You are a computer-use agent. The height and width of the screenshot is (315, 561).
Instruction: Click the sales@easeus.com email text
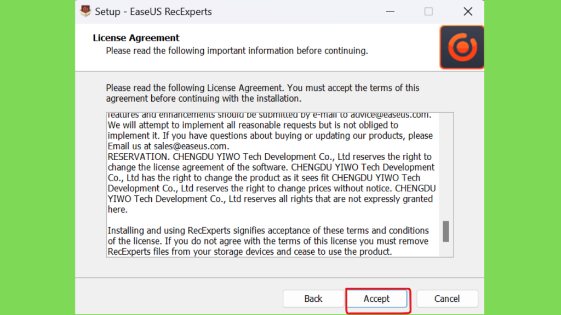[x=190, y=146]
